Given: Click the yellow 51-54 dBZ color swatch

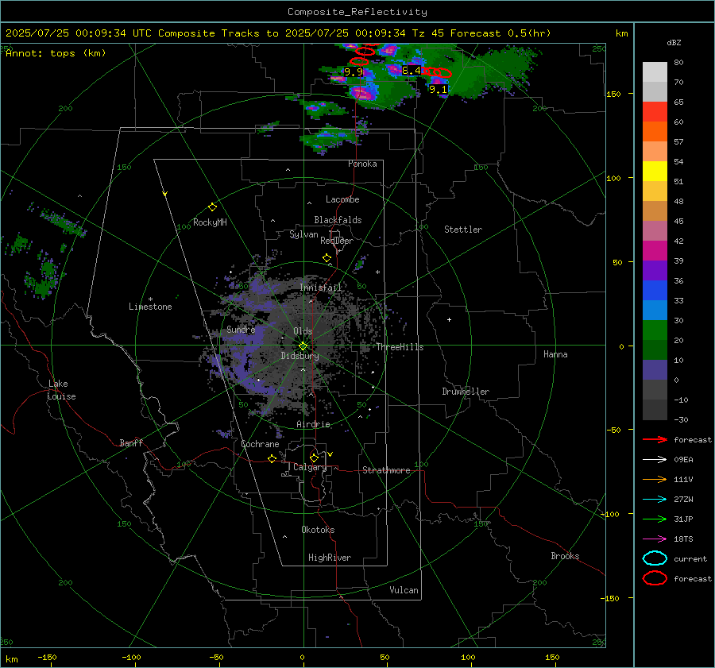Looking at the screenshot, I should (x=655, y=172).
